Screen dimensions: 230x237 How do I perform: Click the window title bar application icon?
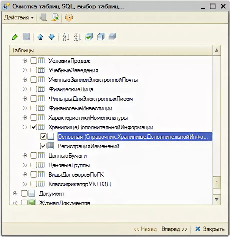(x=6, y=6)
